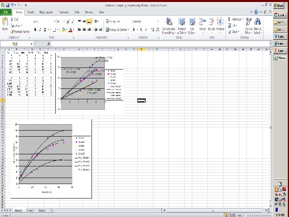Click the Paste clipboard icon
Viewport: 289px width, 217px height.
click(x=5, y=22)
